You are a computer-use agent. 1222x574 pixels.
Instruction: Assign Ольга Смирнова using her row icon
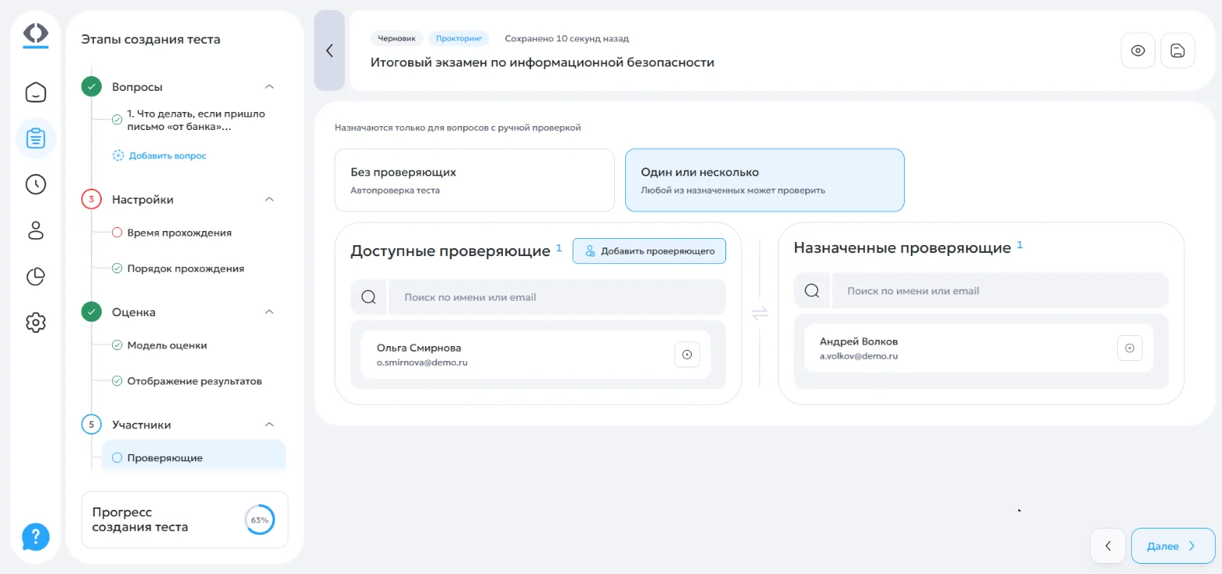687,355
